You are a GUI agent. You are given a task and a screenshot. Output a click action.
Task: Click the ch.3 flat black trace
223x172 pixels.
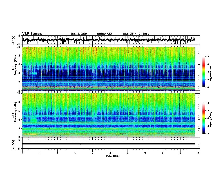(109, 144)
